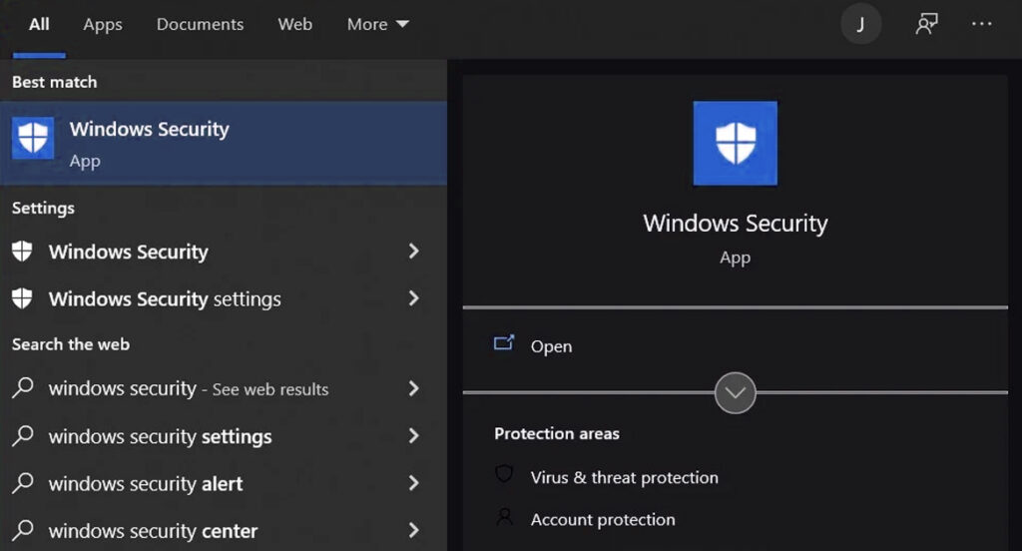Switch to the Apps tab

click(x=103, y=25)
